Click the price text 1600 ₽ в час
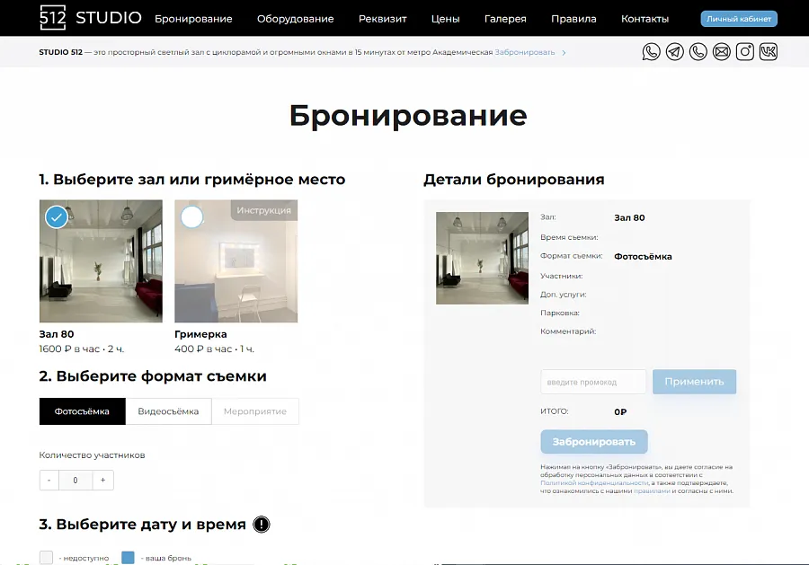809x565 pixels. [x=69, y=349]
